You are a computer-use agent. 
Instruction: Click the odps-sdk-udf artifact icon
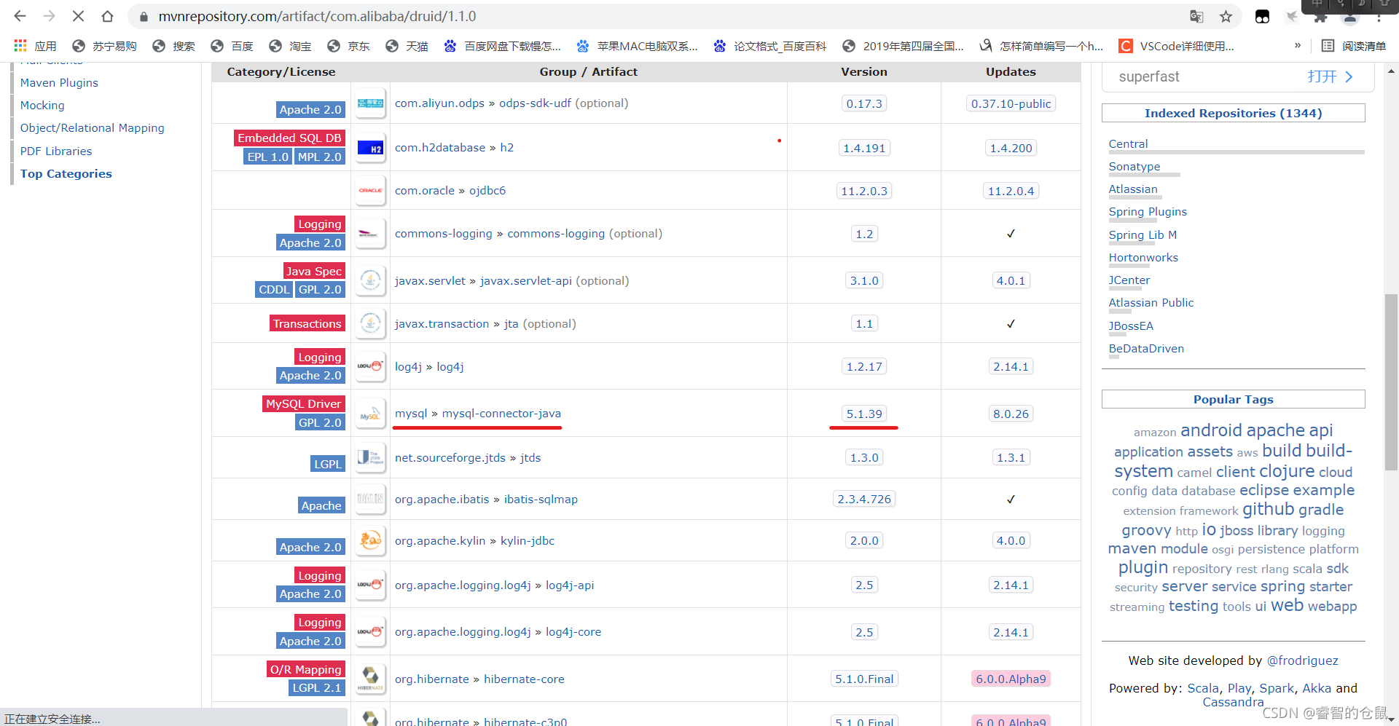371,103
